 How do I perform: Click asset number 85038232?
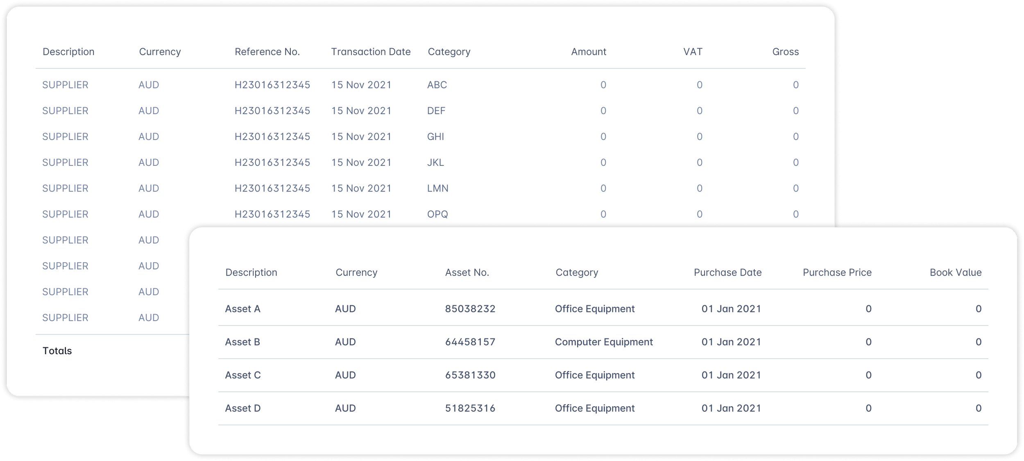470,309
